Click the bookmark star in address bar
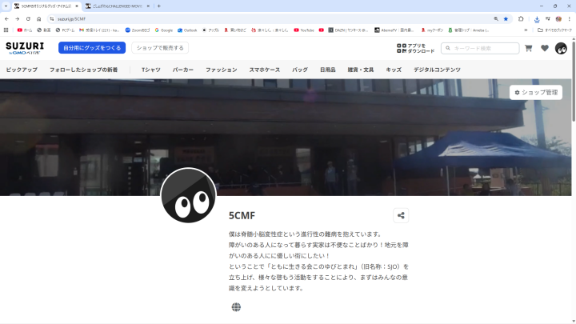The height and width of the screenshot is (324, 576). point(506,18)
